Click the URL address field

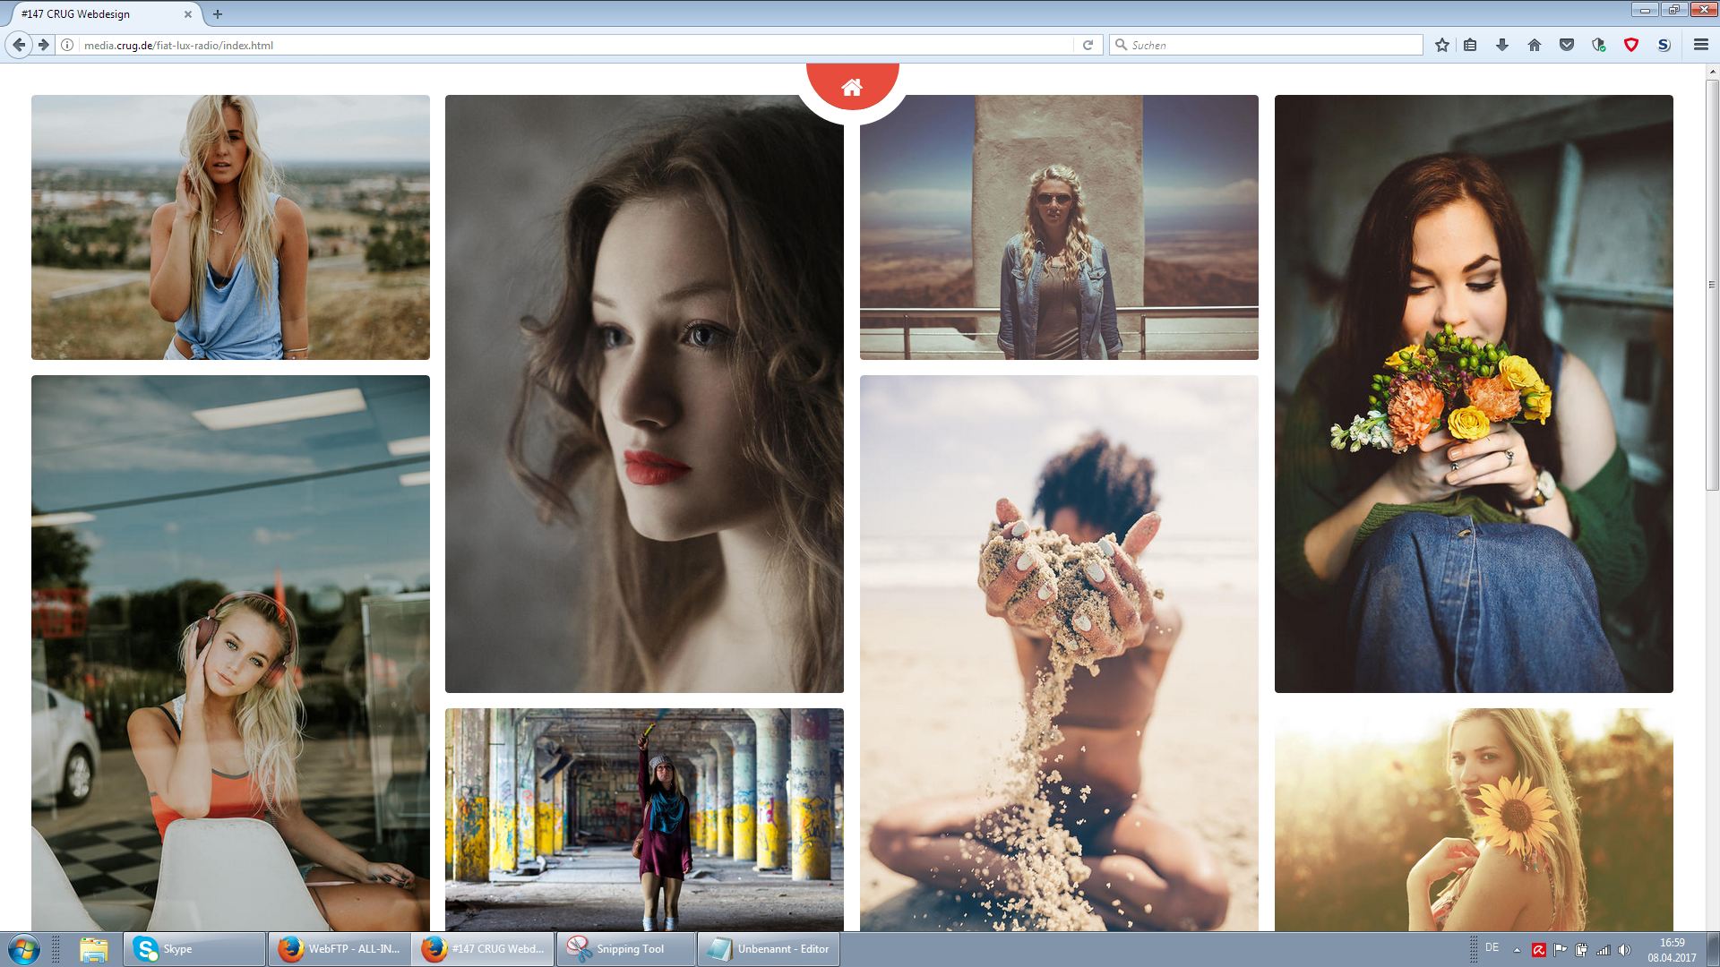[x=573, y=45]
